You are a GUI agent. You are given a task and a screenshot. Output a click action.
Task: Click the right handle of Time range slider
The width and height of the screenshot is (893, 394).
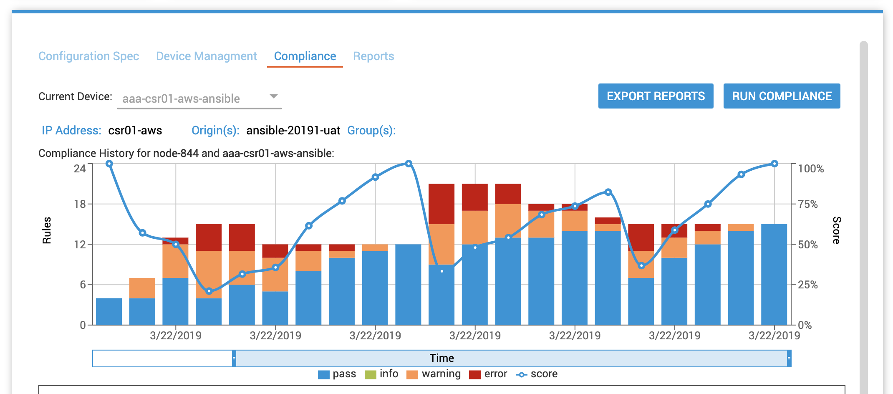(x=789, y=359)
